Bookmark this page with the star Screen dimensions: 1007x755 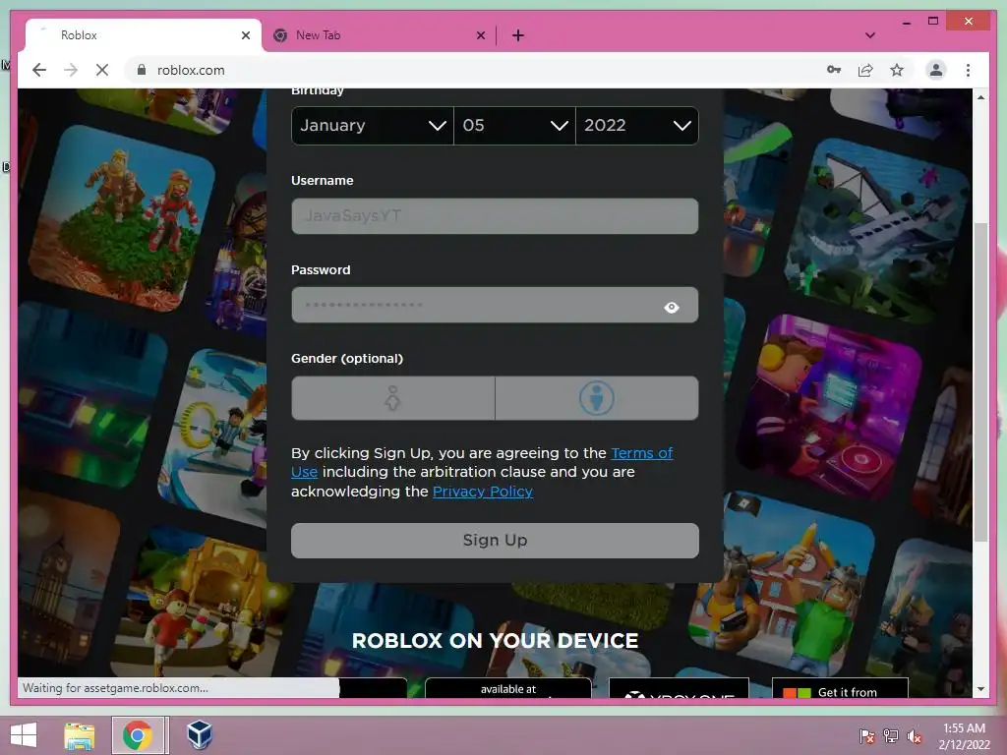[897, 70]
